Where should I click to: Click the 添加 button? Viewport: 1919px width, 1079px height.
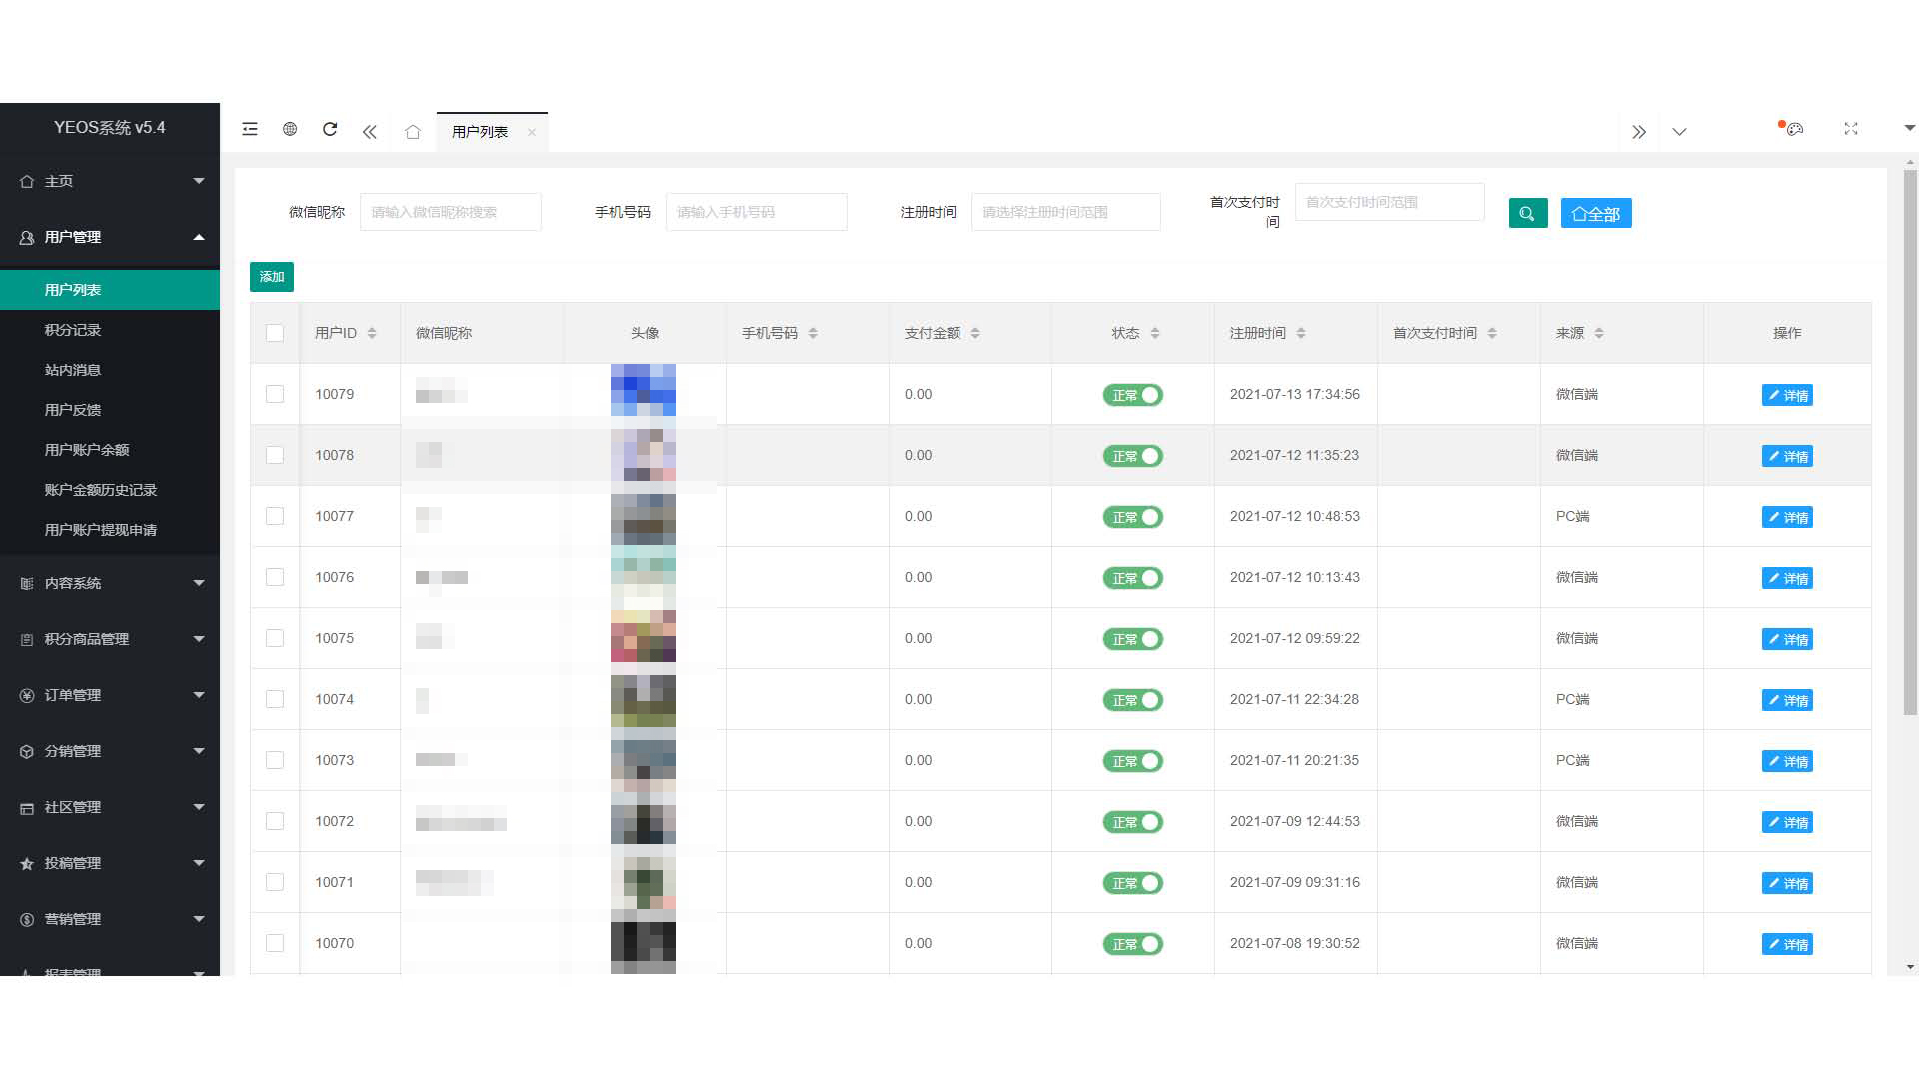[272, 277]
